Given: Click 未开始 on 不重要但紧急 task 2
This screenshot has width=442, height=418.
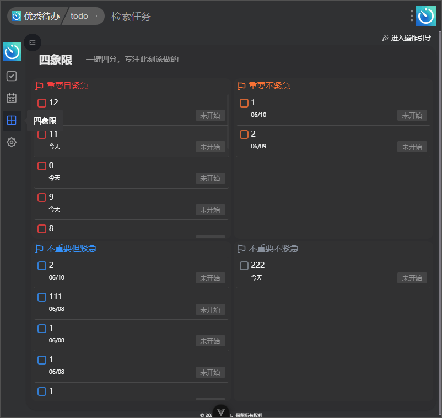Looking at the screenshot, I should tap(211, 278).
